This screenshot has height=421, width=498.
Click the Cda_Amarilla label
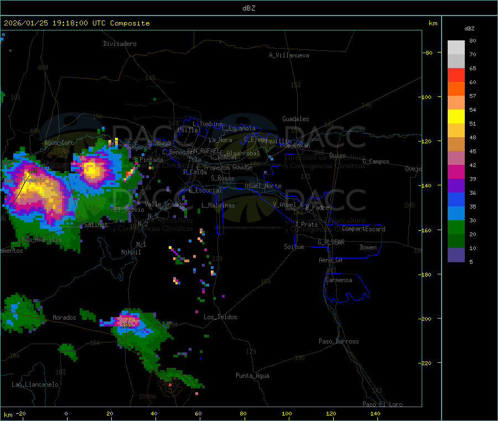(41, 240)
